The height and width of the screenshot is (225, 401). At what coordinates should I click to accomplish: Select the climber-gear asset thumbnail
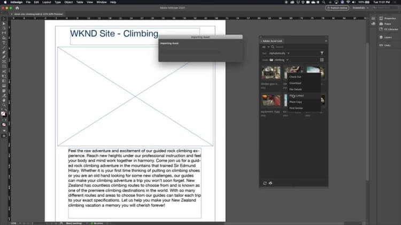pyautogui.click(x=271, y=73)
